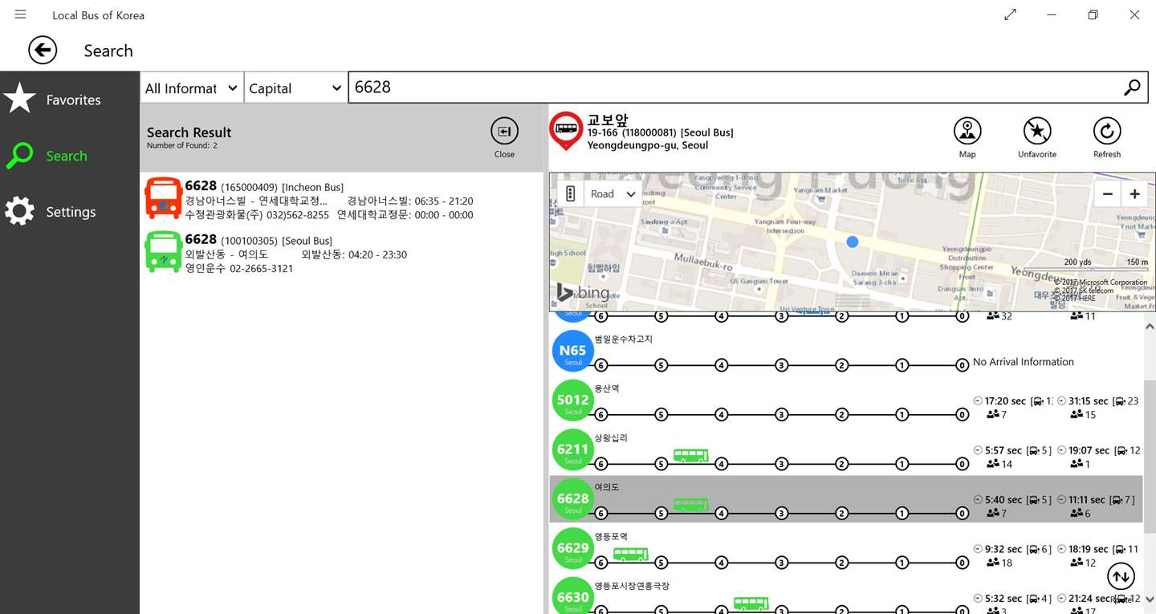Click the swap up-down arrows button
1156x614 pixels.
tap(1121, 575)
